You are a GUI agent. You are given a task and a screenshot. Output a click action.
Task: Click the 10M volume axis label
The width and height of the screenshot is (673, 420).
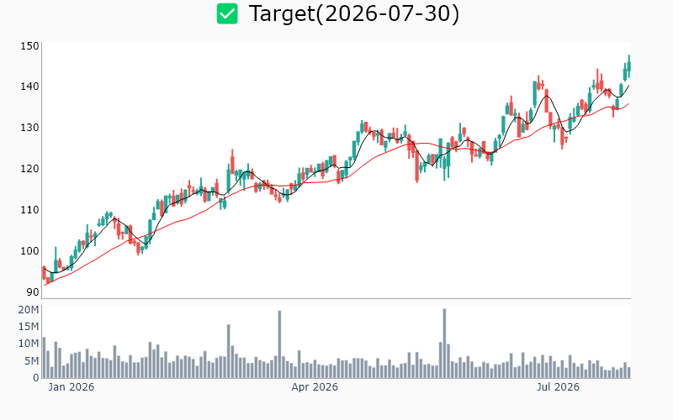tap(29, 344)
